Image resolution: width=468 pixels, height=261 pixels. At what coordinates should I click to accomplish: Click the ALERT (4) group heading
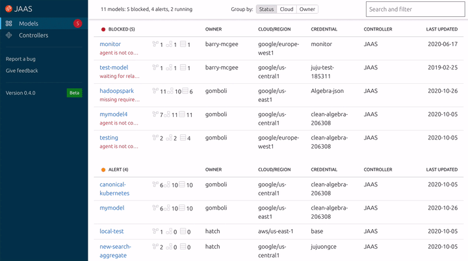click(118, 169)
